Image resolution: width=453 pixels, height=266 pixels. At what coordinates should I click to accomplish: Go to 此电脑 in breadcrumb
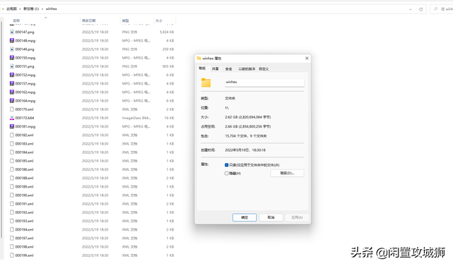tap(11, 9)
